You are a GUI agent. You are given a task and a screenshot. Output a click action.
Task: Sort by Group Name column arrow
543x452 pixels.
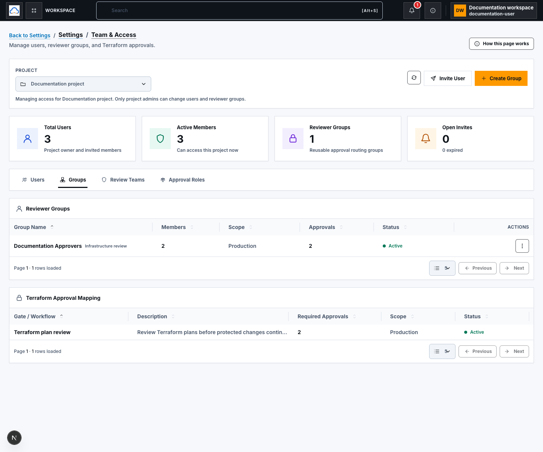pos(52,227)
